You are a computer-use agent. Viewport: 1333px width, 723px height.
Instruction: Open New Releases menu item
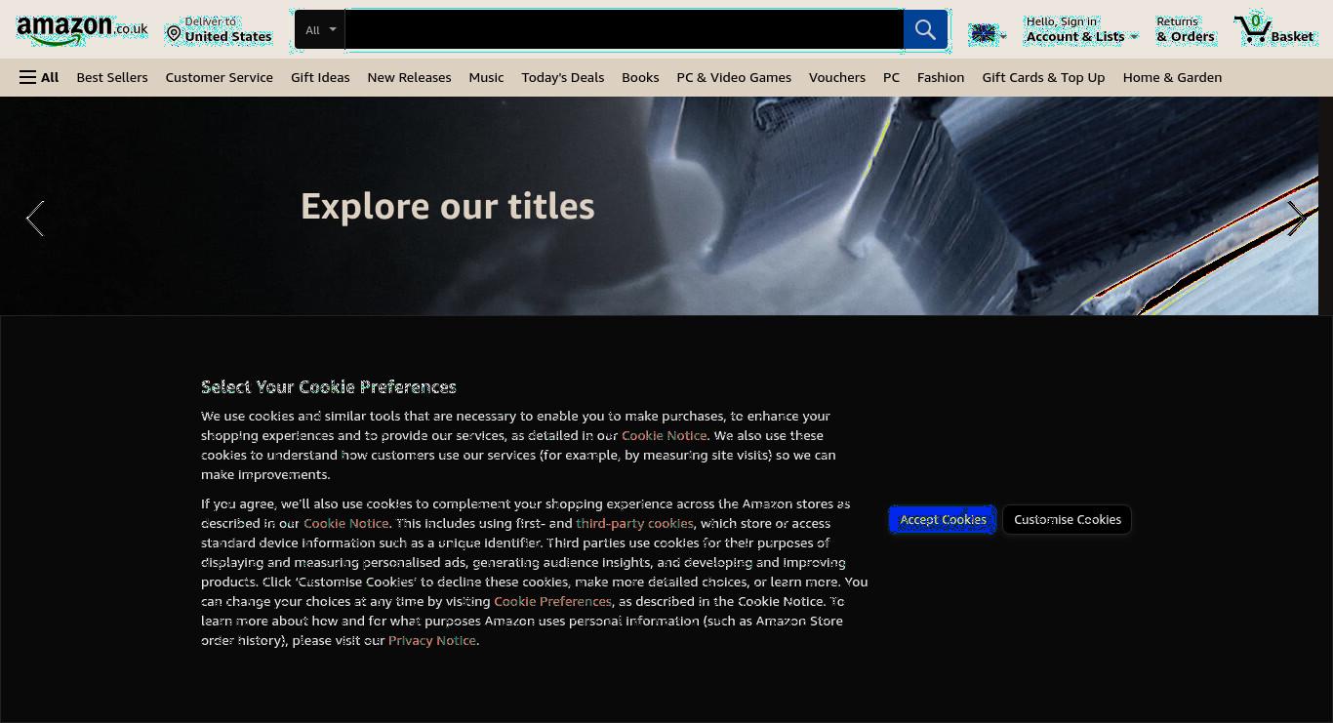pyautogui.click(x=409, y=77)
